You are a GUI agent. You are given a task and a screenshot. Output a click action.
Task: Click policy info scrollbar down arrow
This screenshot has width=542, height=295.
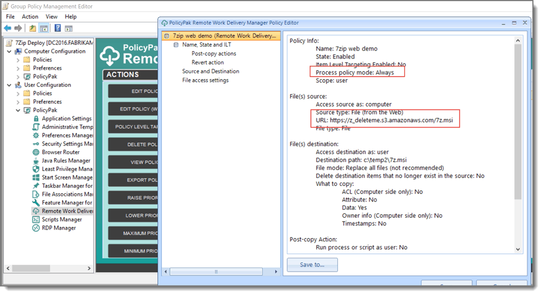(518, 250)
